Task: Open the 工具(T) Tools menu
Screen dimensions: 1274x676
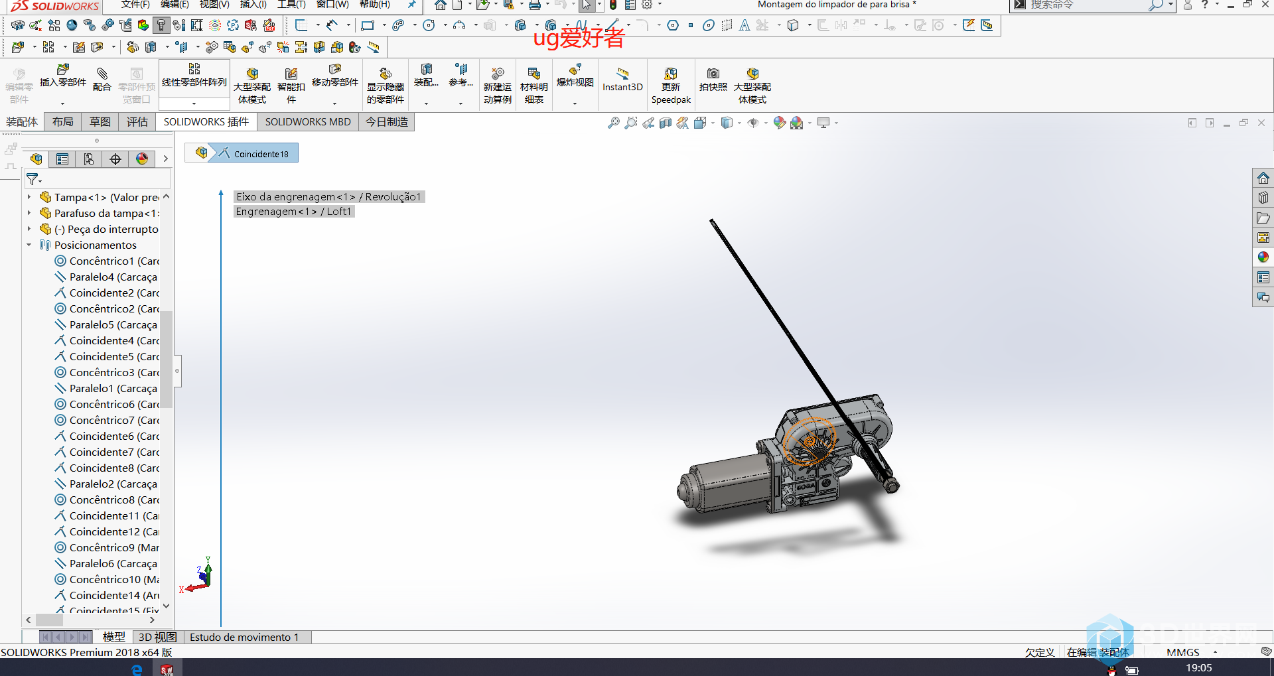Action: click(291, 5)
